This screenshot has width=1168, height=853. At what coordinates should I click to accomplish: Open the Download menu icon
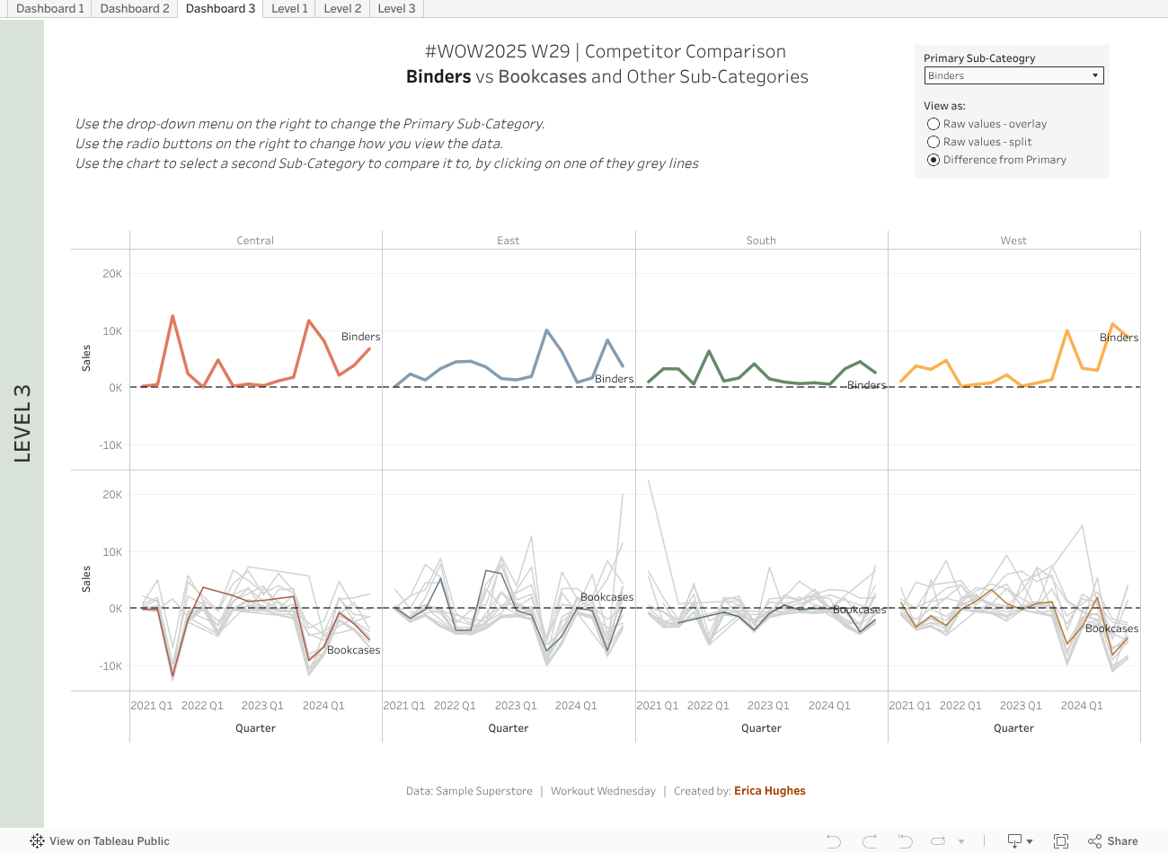tap(1014, 841)
